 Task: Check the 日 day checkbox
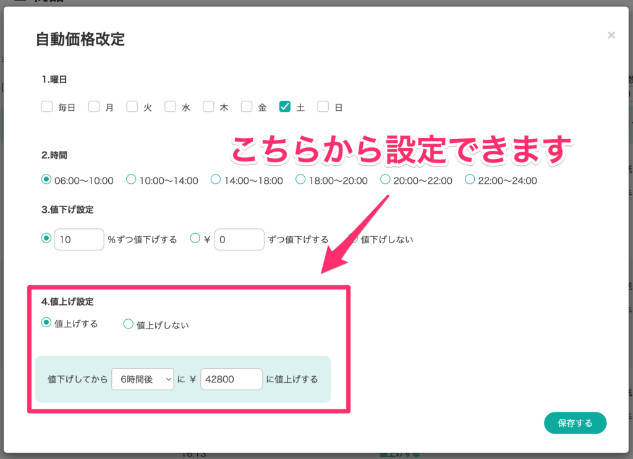(x=323, y=106)
